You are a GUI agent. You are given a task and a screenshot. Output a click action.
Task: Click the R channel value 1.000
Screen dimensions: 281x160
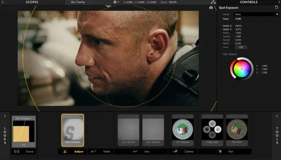click(x=264, y=66)
